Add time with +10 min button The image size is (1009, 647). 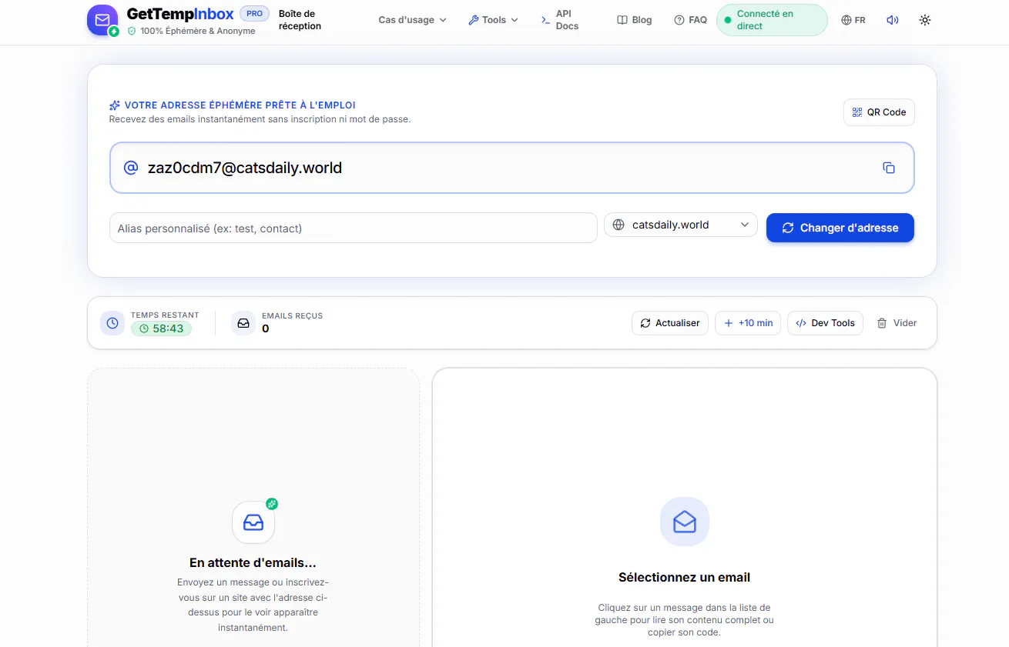point(748,323)
